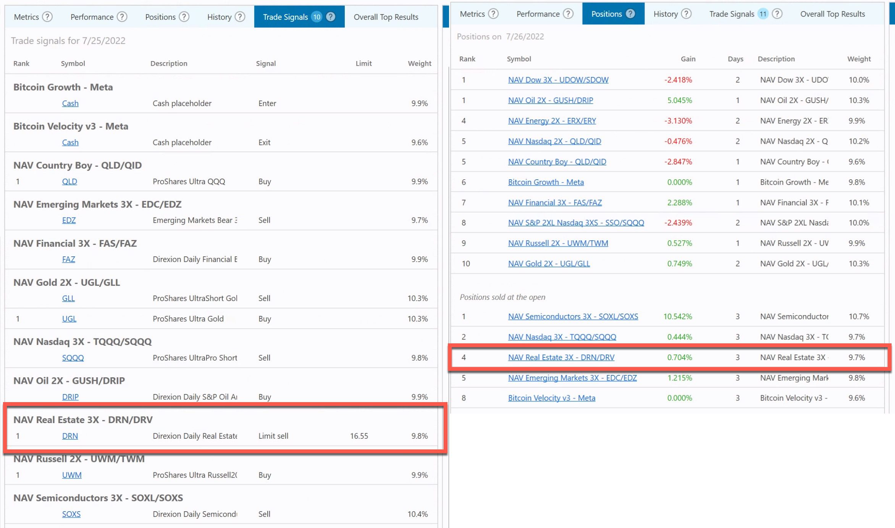Open left panel Overall Top Results tab
The image size is (895, 528).
tap(386, 17)
